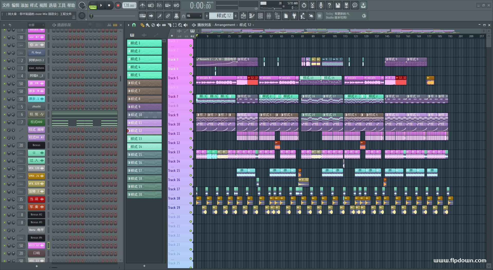Click the FL Keys channel button

coord(36,53)
